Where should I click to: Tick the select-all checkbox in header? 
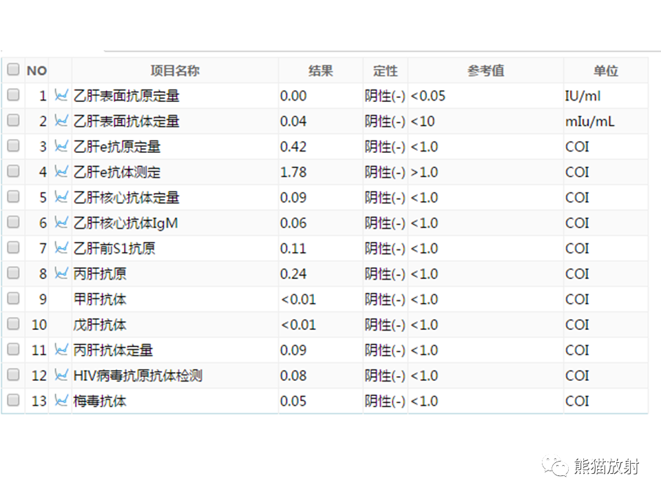point(14,70)
